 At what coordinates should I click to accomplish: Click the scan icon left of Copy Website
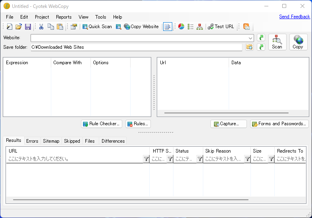(118, 27)
